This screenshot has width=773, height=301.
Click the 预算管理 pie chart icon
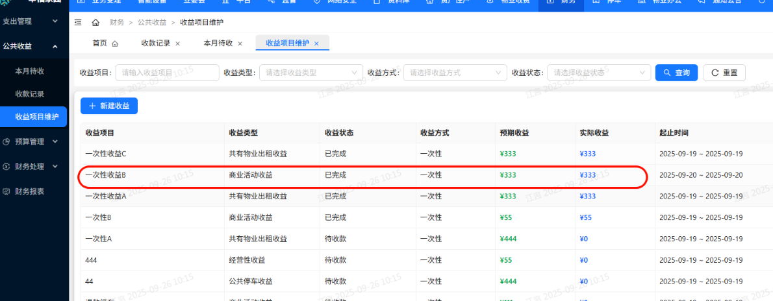coord(6,141)
